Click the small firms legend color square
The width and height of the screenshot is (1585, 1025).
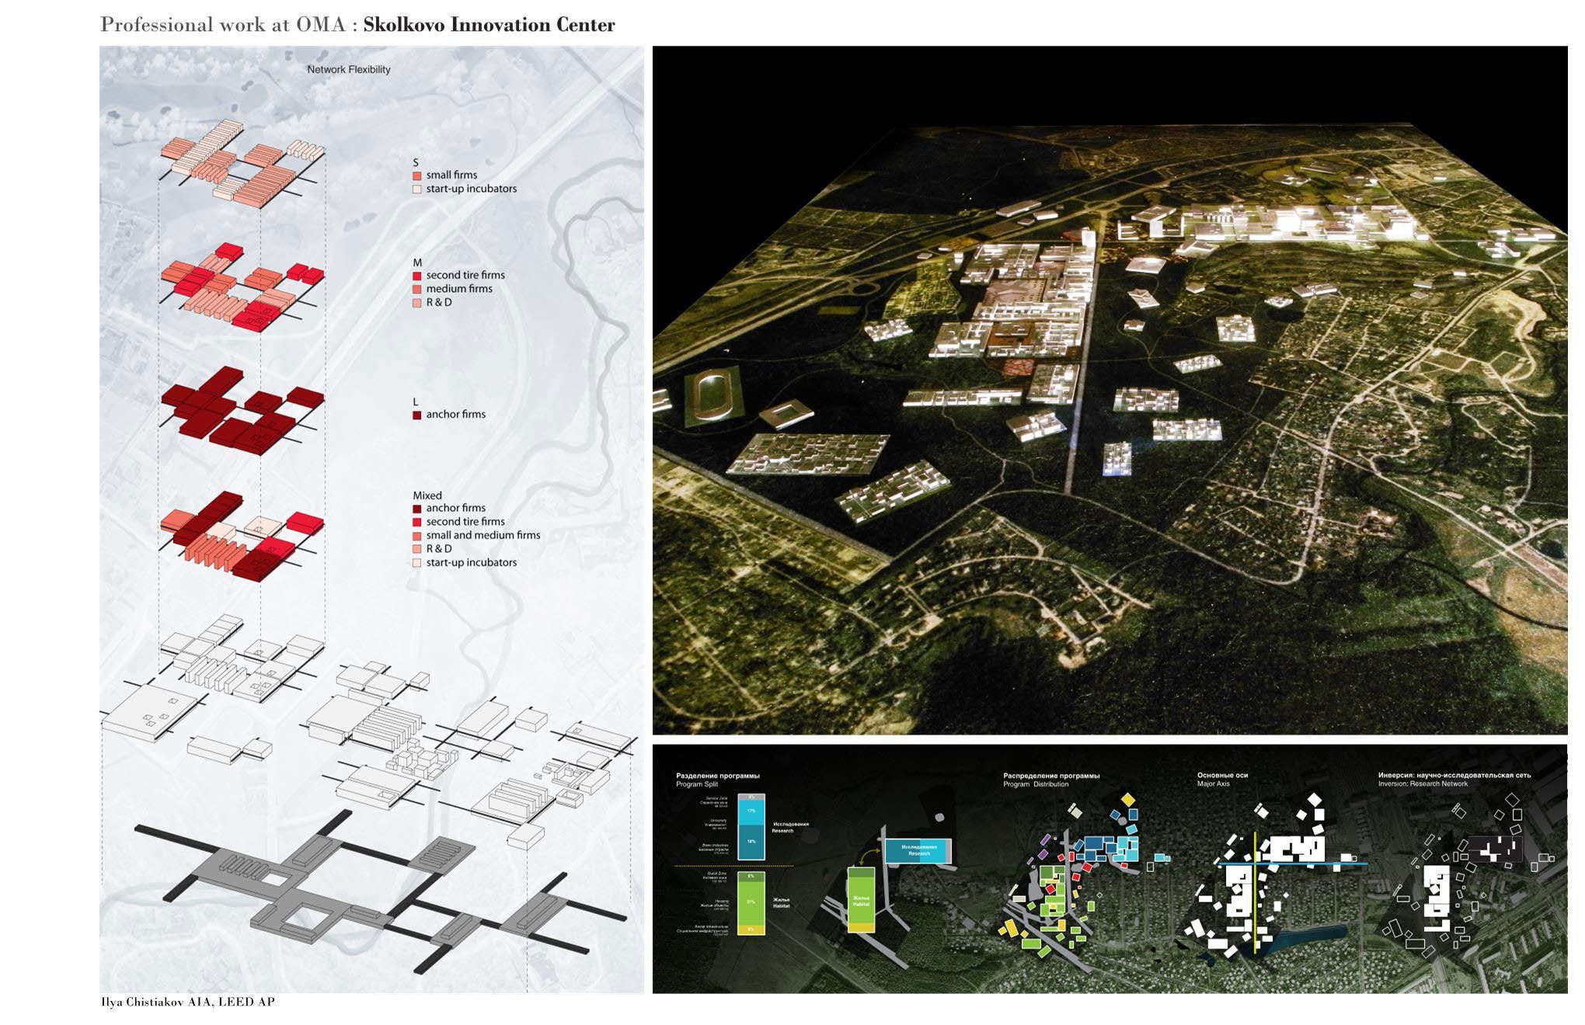tap(417, 175)
